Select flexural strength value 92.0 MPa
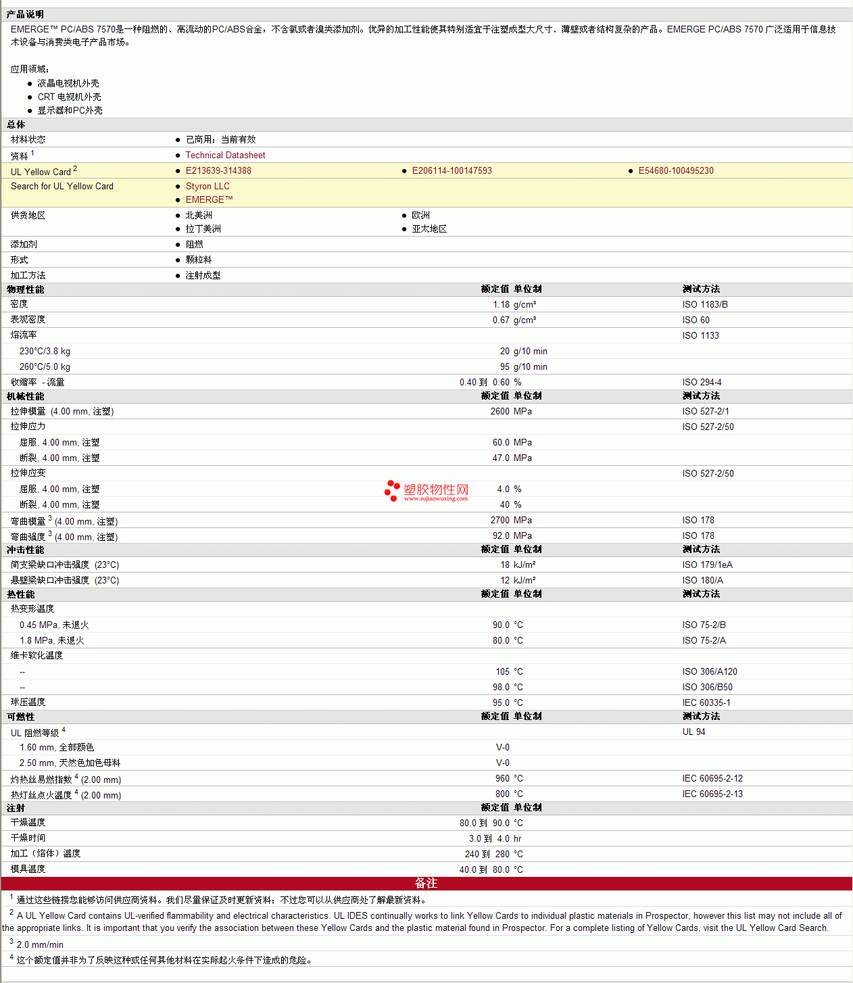Viewport: 853px width, 983px height. [x=512, y=535]
